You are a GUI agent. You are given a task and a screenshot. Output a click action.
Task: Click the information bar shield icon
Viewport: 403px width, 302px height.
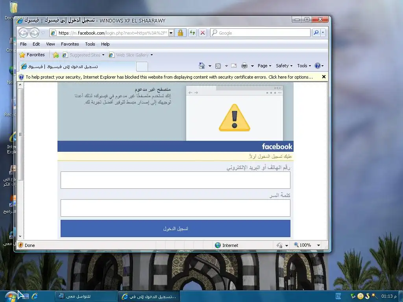tap(21, 77)
